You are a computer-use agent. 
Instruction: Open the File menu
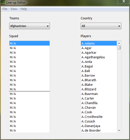coord(5,9)
